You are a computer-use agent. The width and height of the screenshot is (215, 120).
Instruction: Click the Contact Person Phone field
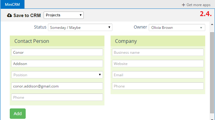[57, 97]
